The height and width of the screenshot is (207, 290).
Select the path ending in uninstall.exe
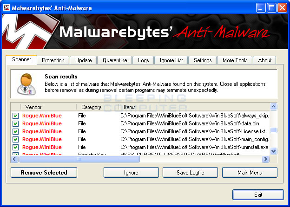click(194, 147)
